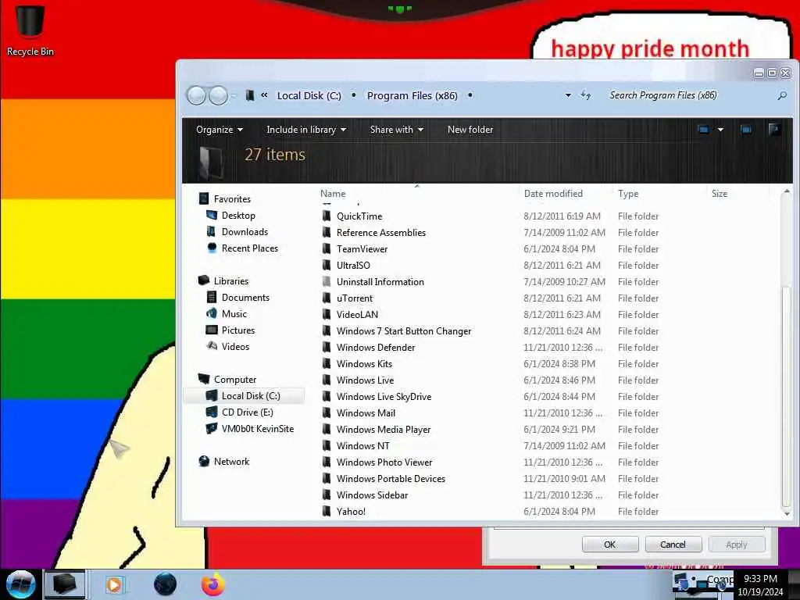The image size is (800, 600).
Task: Toggle the preview pane icon
Action: [746, 130]
